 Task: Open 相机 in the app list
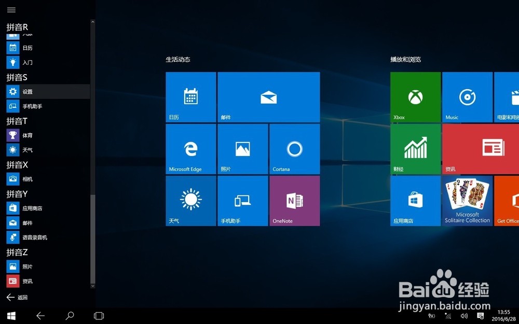(48, 179)
